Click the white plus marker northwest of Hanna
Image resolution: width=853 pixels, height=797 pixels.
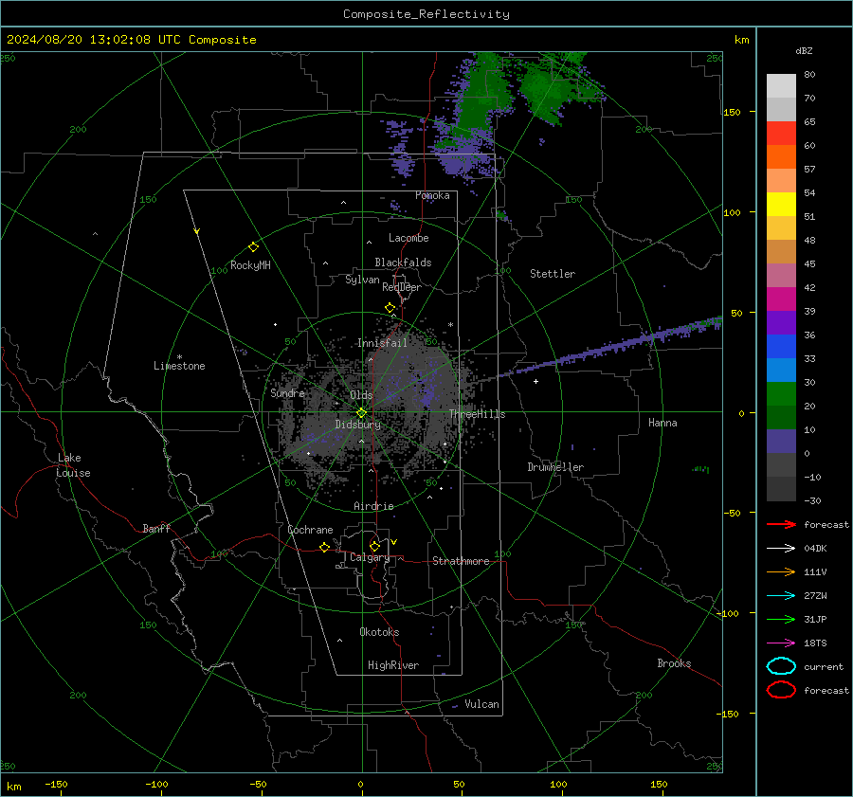click(535, 381)
